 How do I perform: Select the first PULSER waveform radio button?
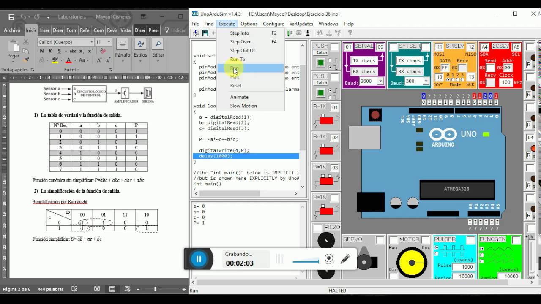pos(437,247)
